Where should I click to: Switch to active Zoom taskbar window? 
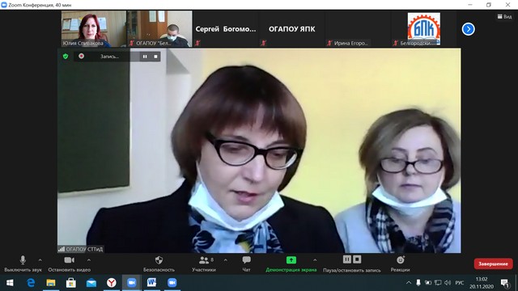[131, 283]
